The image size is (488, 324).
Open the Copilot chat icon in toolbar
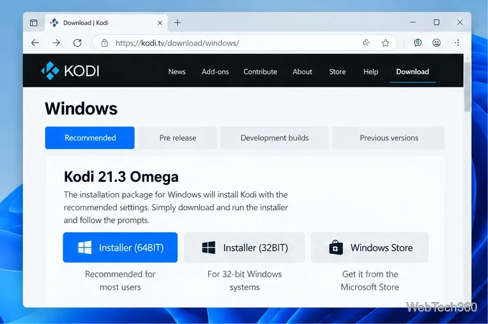(417, 43)
